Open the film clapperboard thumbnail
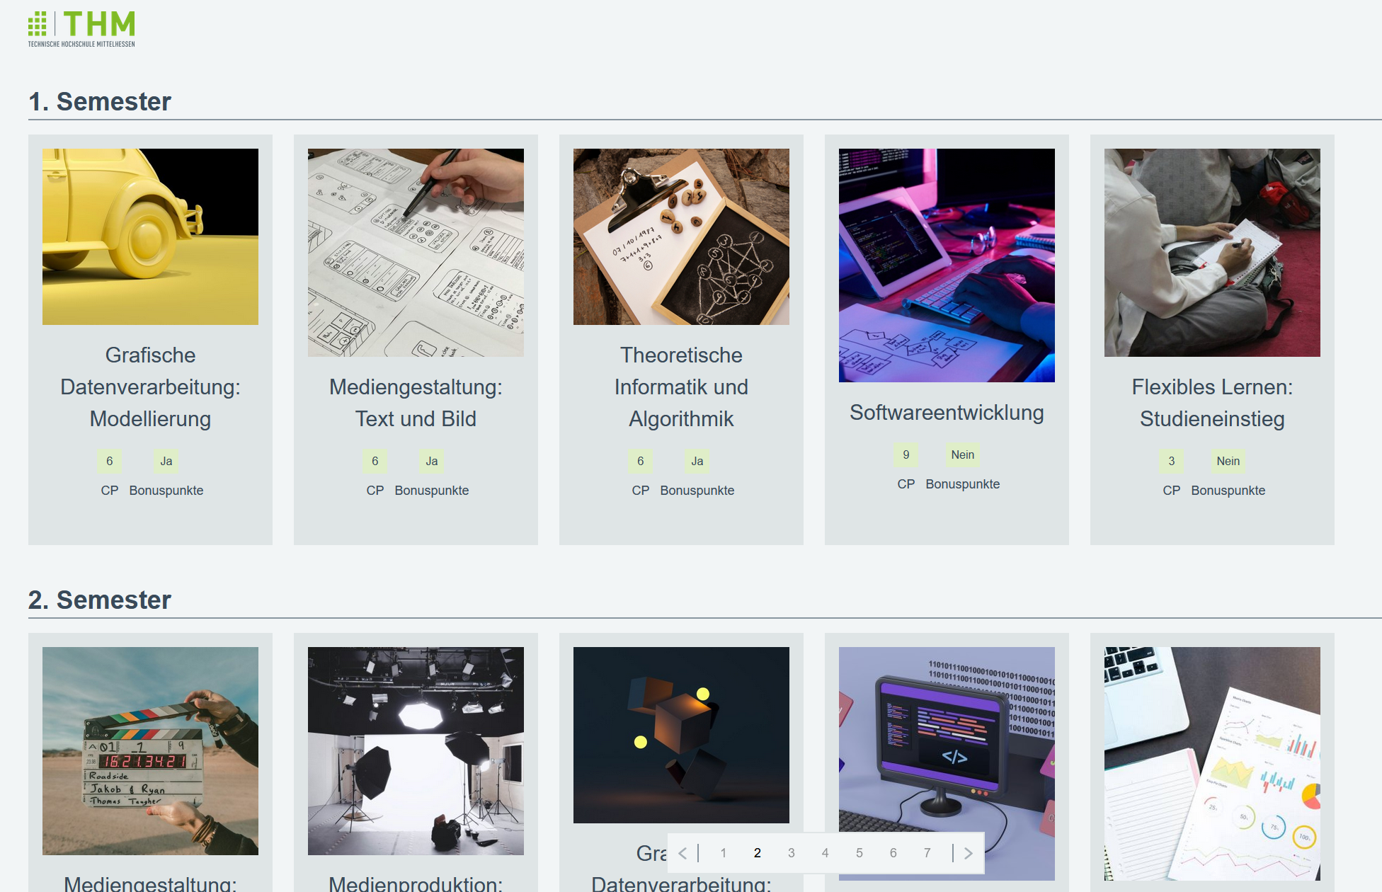 [x=150, y=751]
